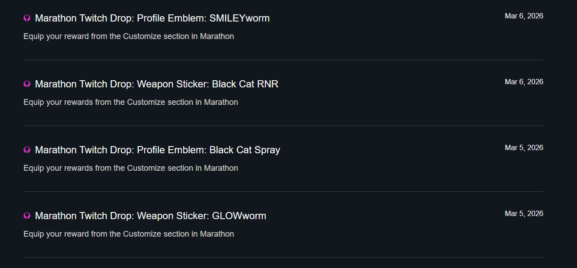Click the description text under the SMILEYworm drop
The height and width of the screenshot is (268, 577).
click(x=128, y=36)
